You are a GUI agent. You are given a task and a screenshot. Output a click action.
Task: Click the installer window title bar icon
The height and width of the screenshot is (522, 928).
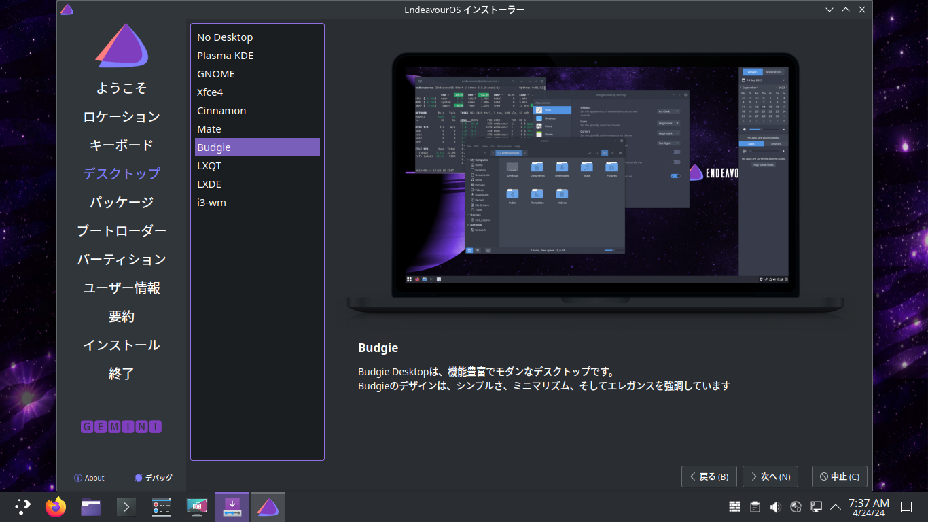67,10
